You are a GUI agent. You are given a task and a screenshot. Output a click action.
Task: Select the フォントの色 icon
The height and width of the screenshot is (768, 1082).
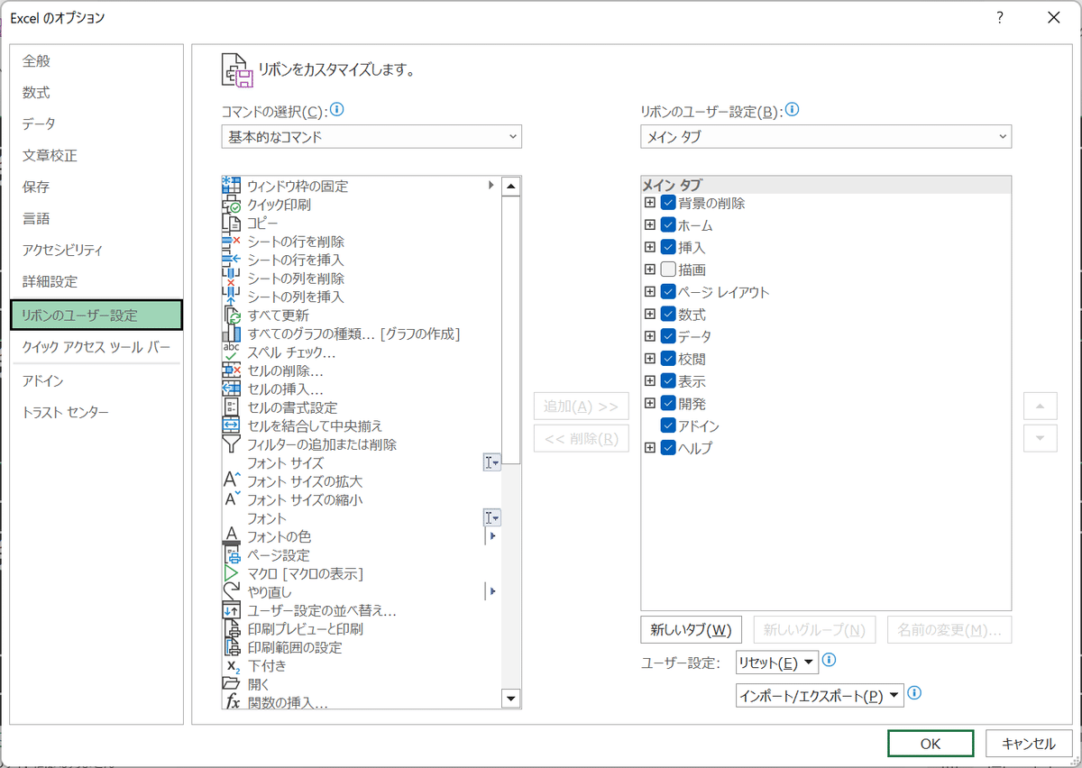(231, 536)
